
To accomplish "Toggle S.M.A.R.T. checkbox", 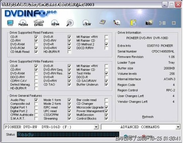I will click(x=36, y=119).
